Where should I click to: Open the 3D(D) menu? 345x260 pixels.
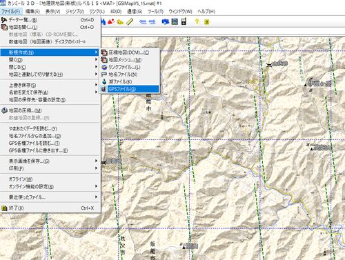(x=116, y=11)
